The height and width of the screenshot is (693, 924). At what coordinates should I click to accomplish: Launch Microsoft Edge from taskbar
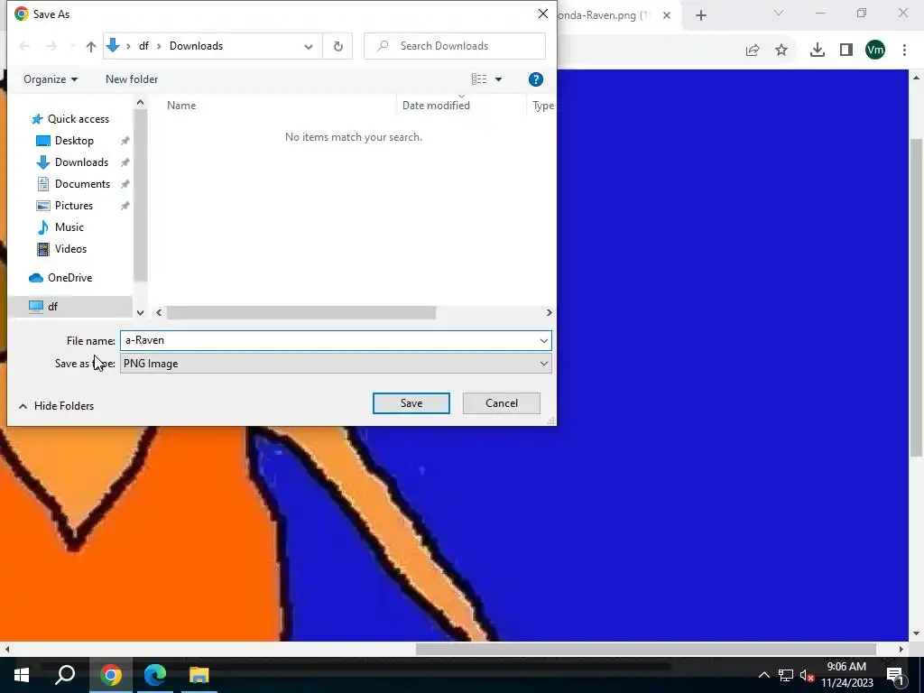155,675
